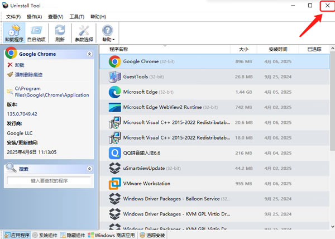This screenshot has width=335, height=239.
Task: Collapse the 搜索 search panel
Action: click(89, 169)
